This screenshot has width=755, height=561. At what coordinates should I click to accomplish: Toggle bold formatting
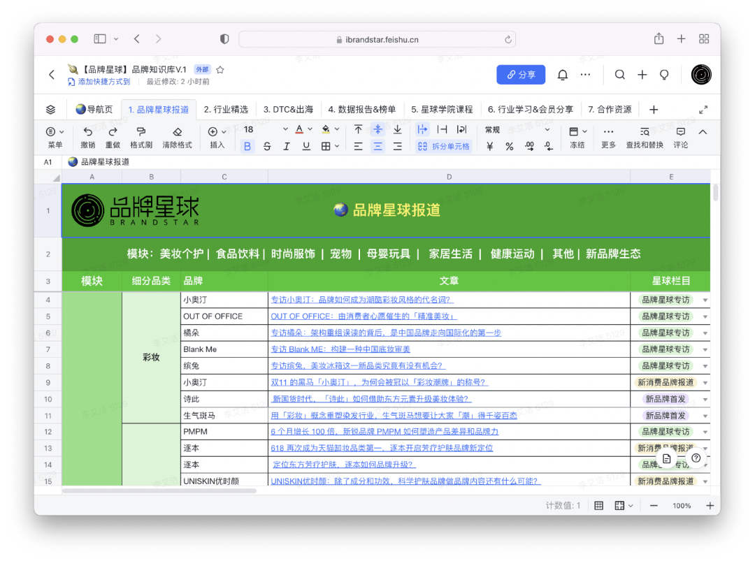(247, 146)
